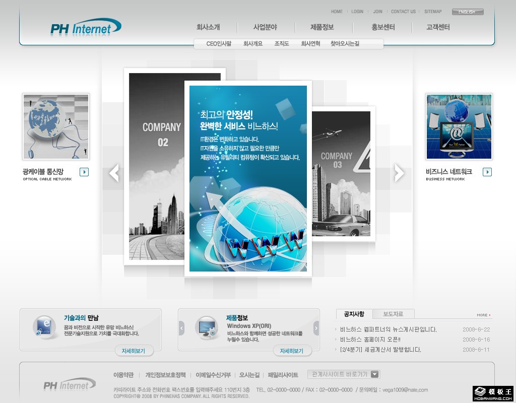Click the SITEMAP link
516x403 pixels.
[433, 12]
